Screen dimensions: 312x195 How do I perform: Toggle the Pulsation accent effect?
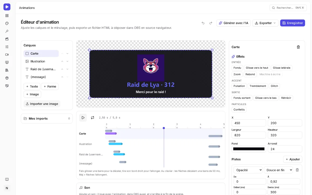point(239,86)
